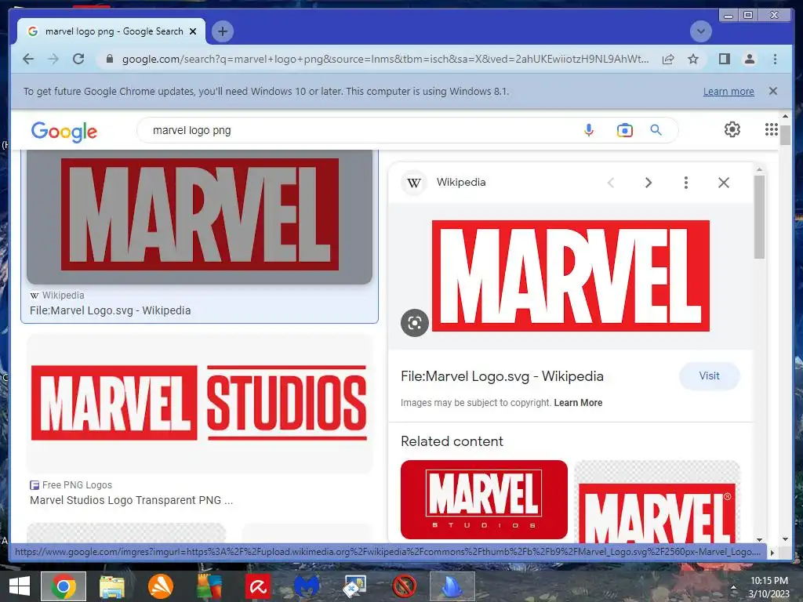Search by image with camera icon
Image resolution: width=803 pixels, height=602 pixels.
(625, 130)
